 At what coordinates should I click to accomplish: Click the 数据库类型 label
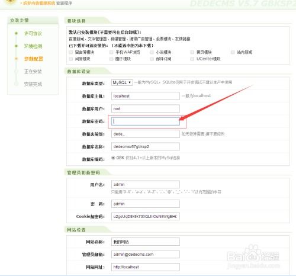94,84
